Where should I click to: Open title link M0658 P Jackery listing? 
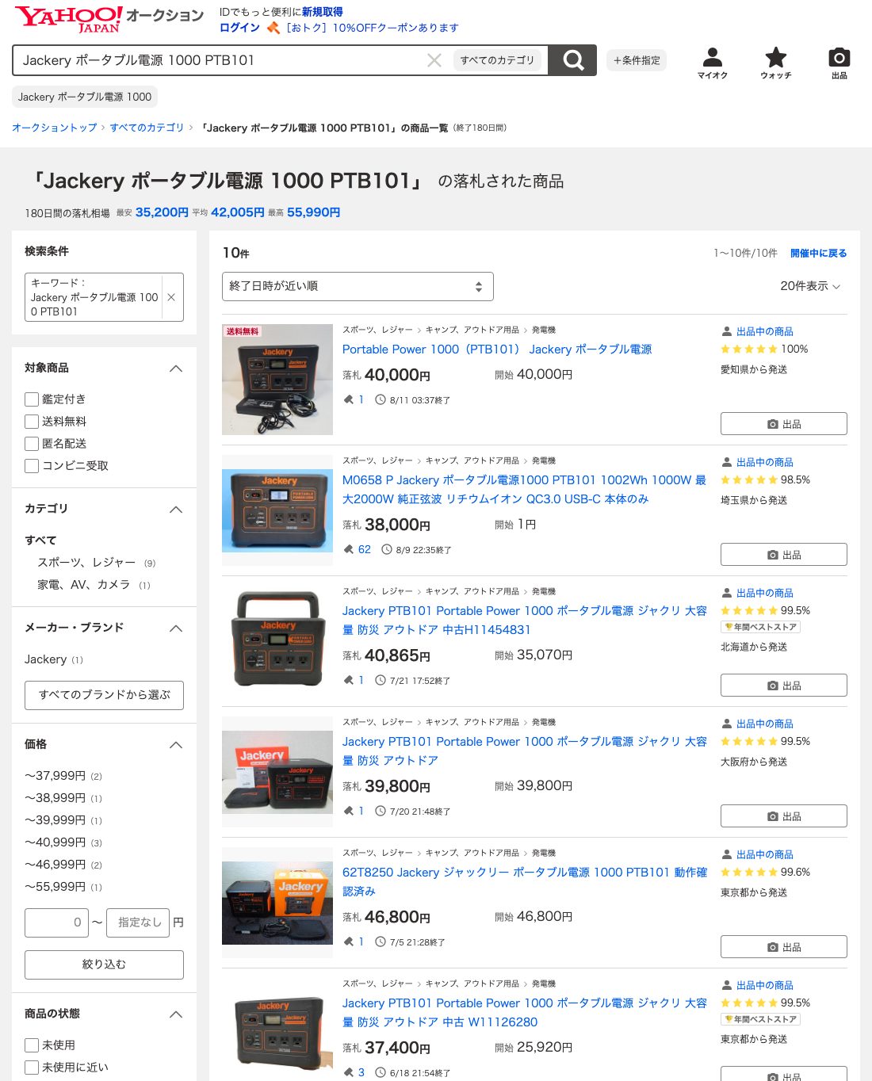524,490
